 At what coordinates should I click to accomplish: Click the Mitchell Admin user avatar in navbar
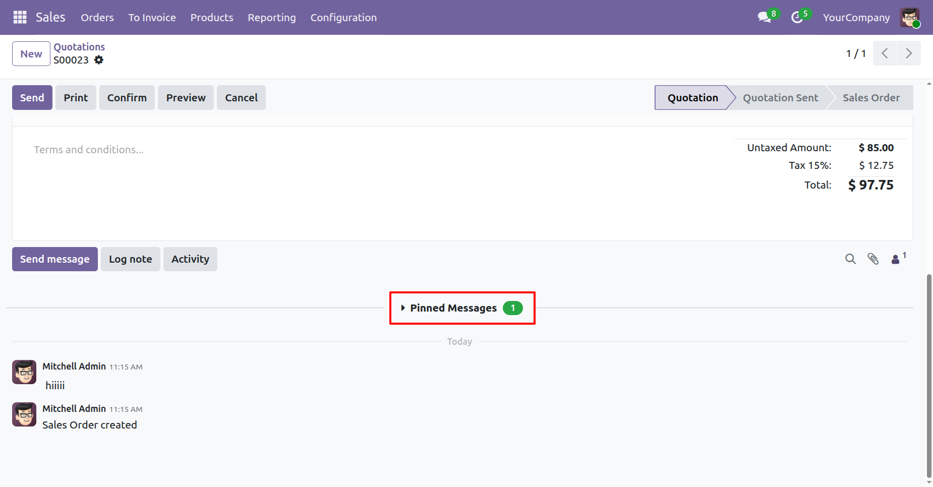click(x=910, y=18)
